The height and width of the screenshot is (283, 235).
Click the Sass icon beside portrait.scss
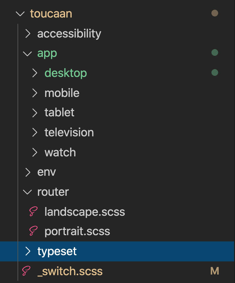[33, 231]
